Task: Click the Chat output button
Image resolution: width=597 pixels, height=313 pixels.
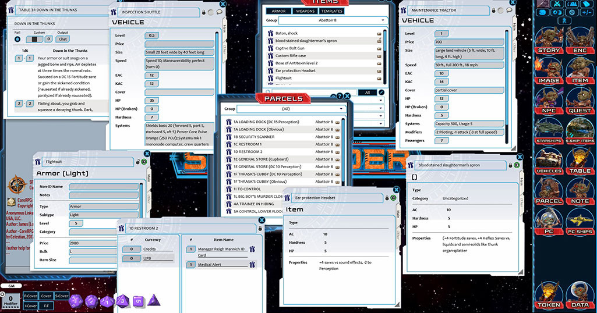Action: click(63, 39)
